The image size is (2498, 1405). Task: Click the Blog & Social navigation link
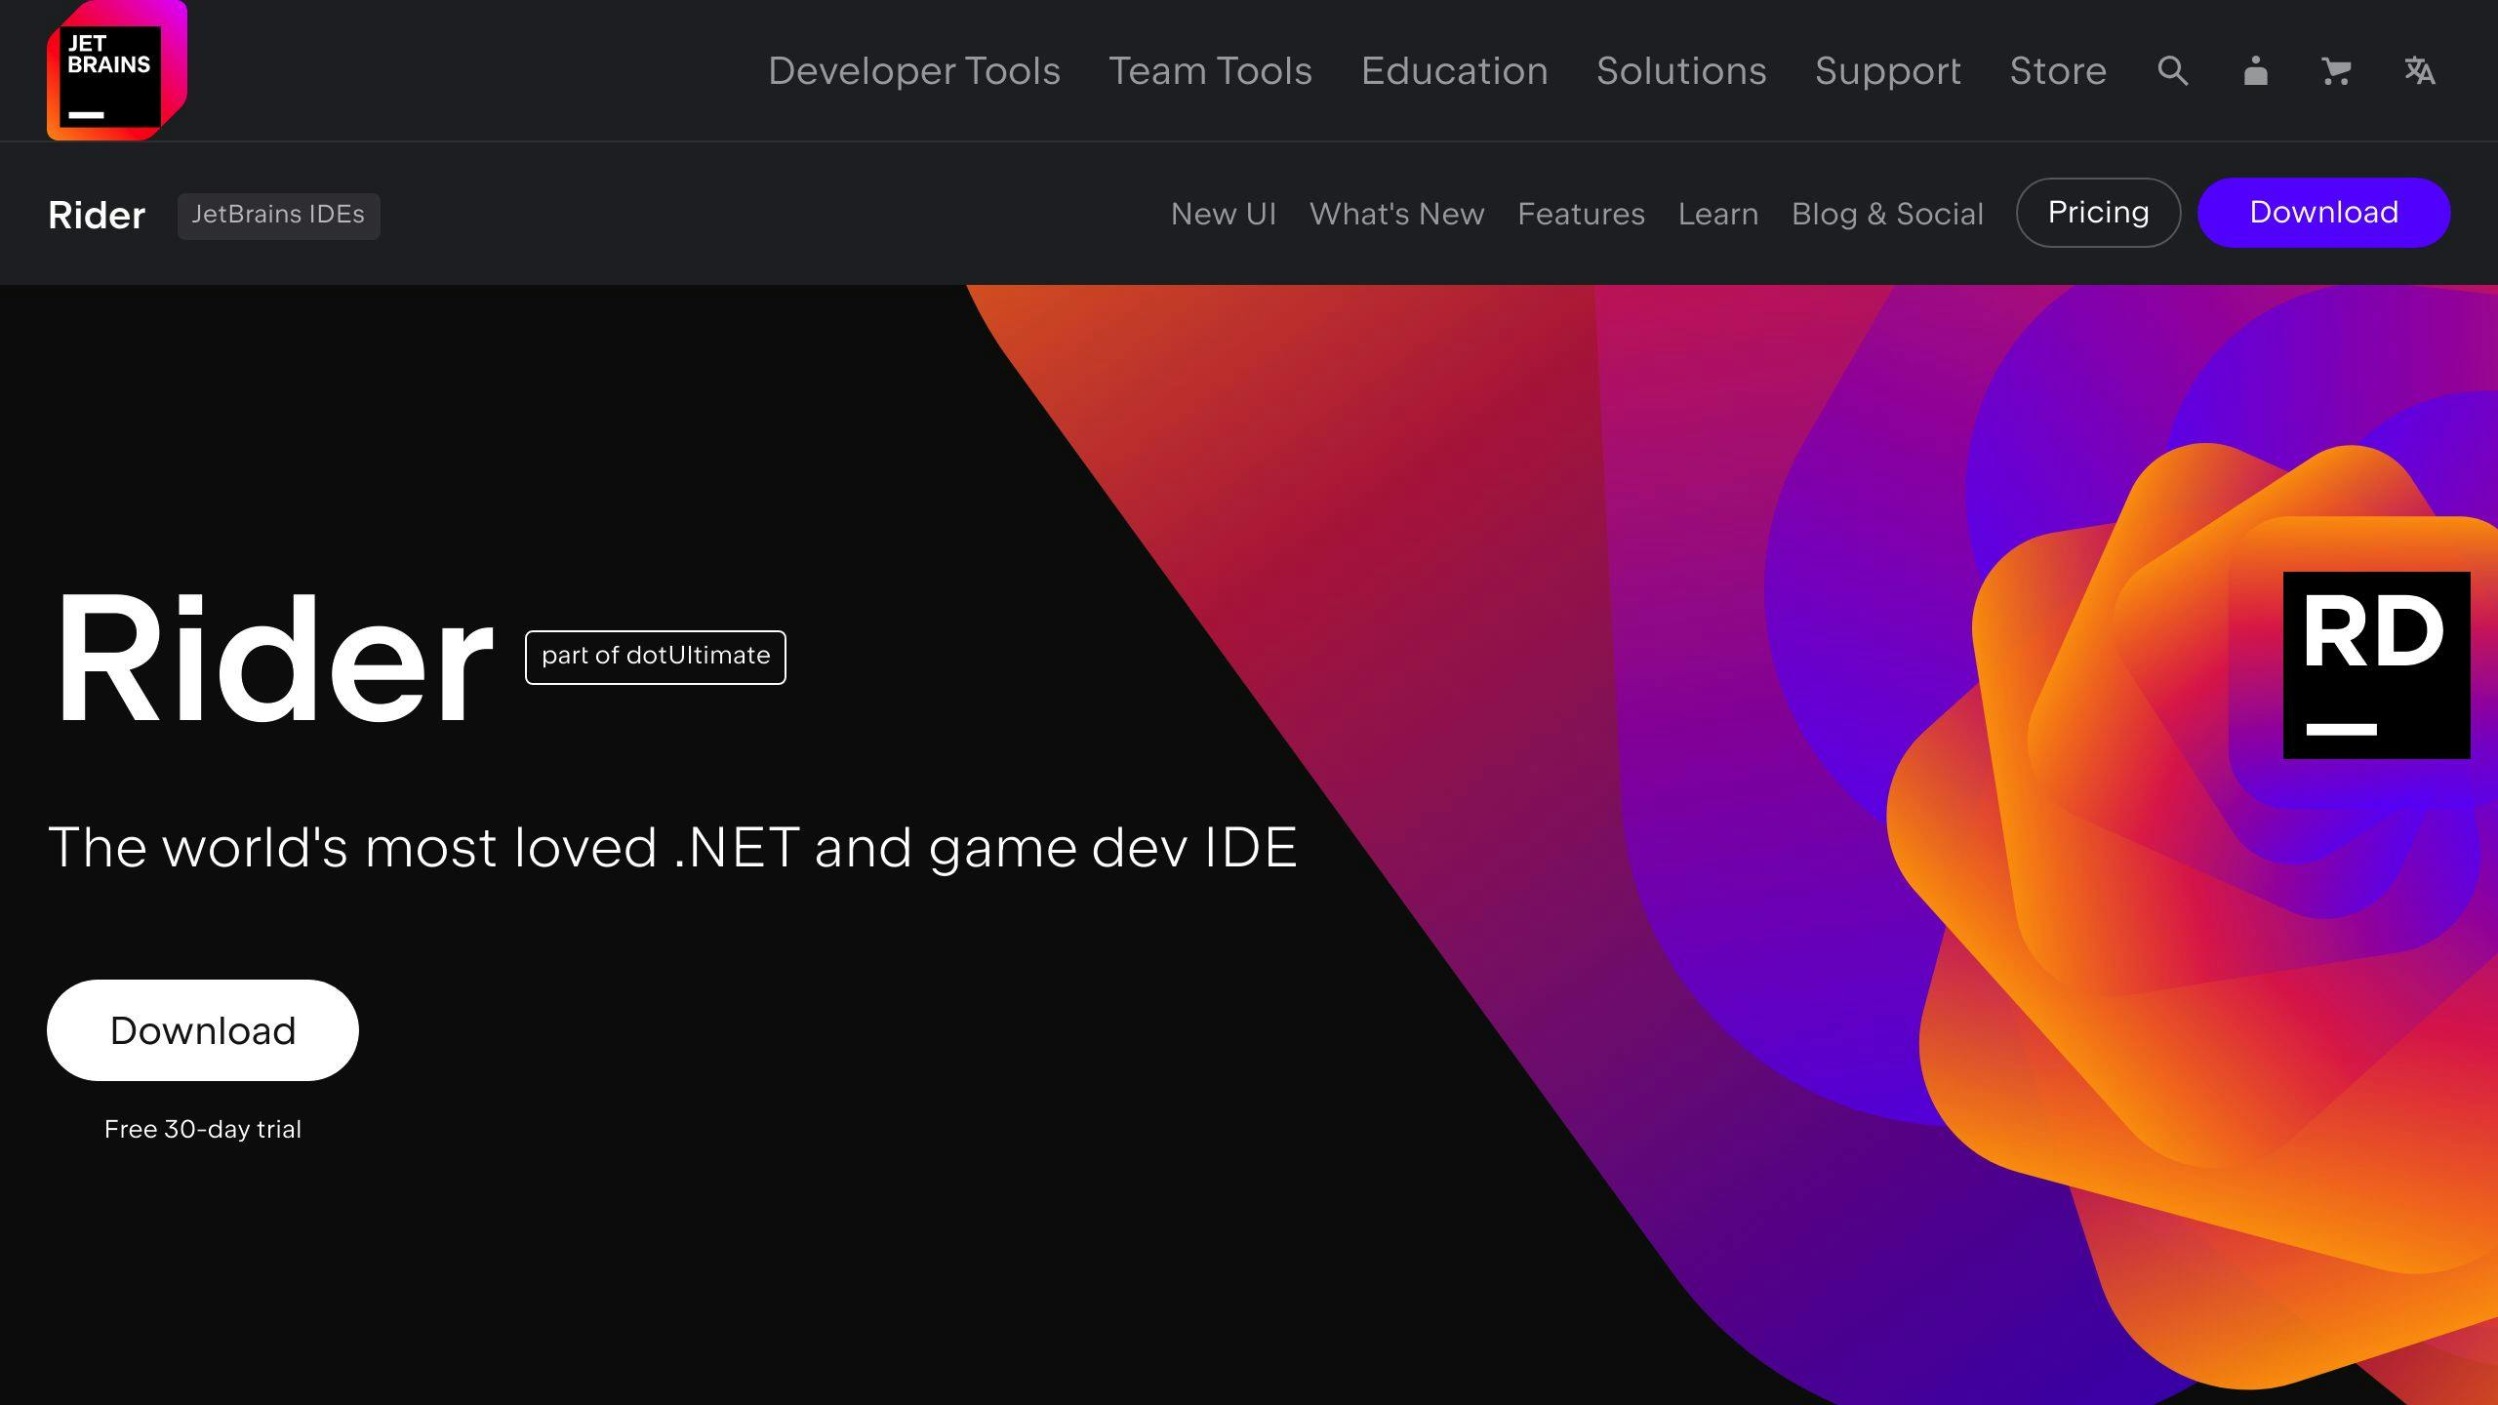(1887, 213)
